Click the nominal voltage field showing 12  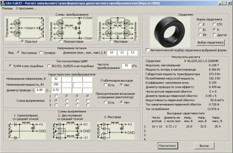(x=122, y=53)
